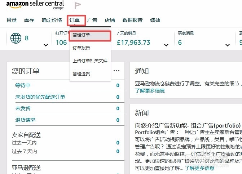Open the 未发货的优先配送订单 link

tap(40, 97)
